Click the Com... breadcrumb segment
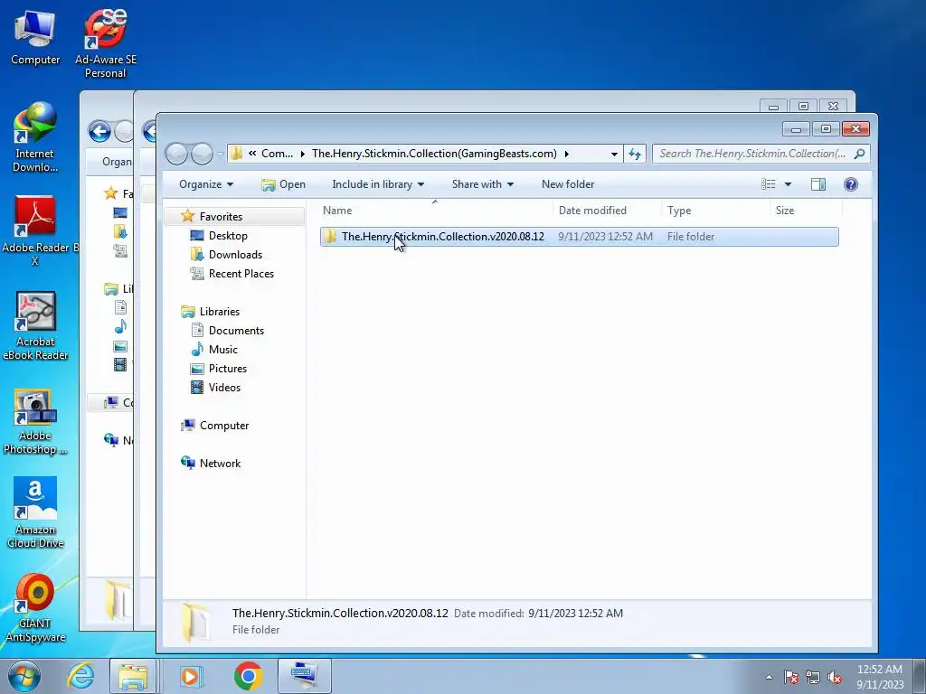Viewport: 926px width, 694px height. tap(277, 154)
